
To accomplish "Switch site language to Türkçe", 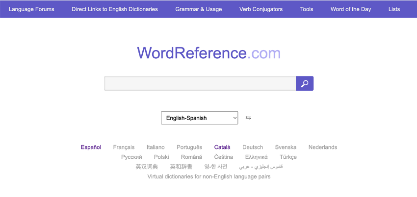I will [288, 157].
